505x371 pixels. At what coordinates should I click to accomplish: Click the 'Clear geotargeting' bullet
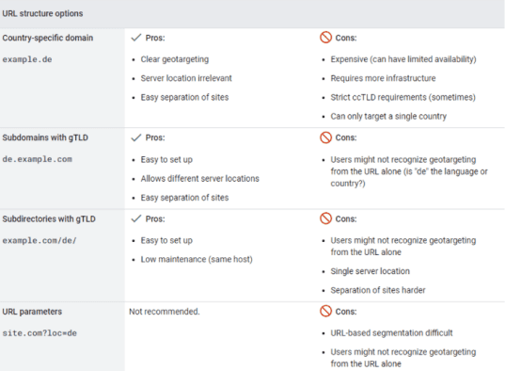pyautogui.click(x=175, y=59)
